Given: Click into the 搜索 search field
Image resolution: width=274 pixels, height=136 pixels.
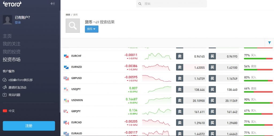Looking at the screenshot, I should 172,4.
